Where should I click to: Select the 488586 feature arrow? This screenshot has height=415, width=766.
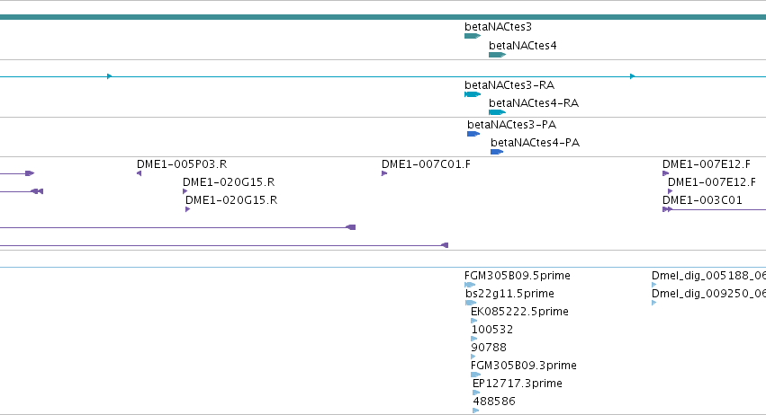[476, 411]
